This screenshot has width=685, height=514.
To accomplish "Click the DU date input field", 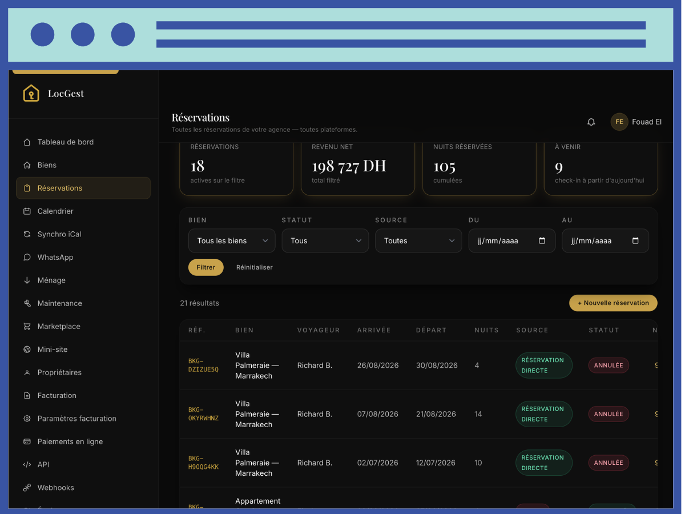I will pyautogui.click(x=511, y=240).
